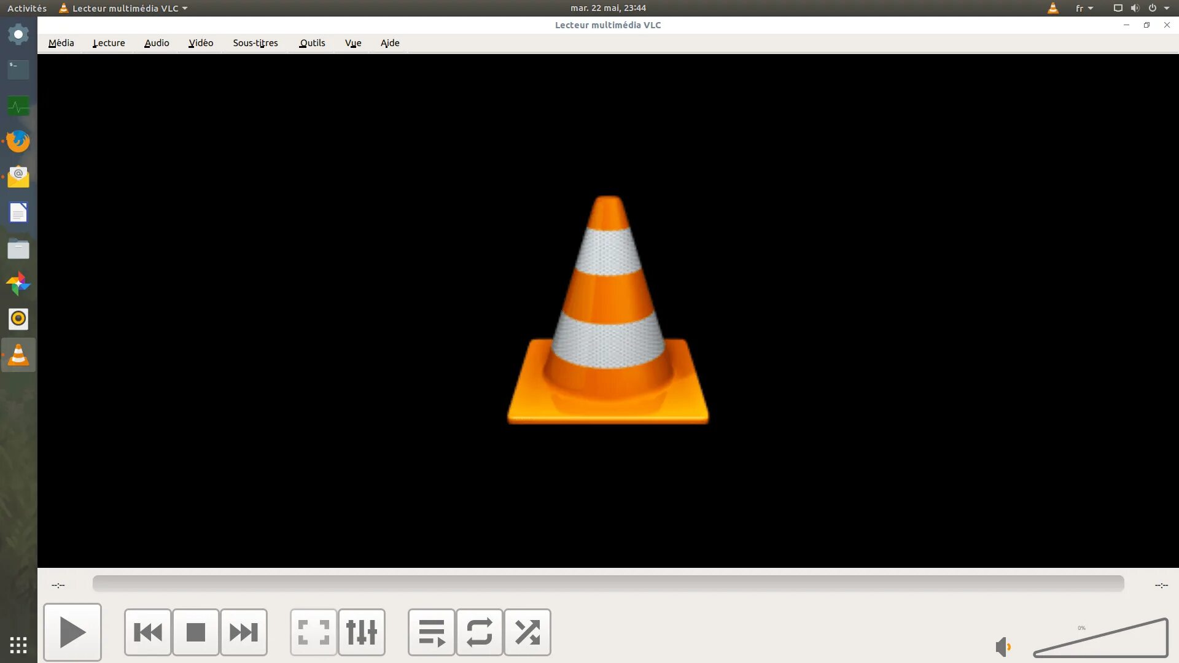Open the clock and calendar panel

[x=608, y=8]
